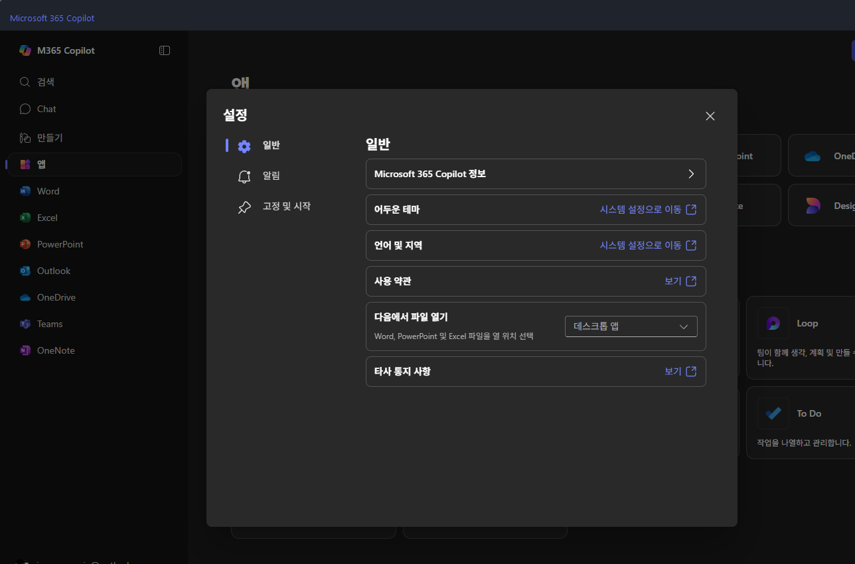
Task: Click the OneDrive label in the sidebar
Action: [x=56, y=297]
